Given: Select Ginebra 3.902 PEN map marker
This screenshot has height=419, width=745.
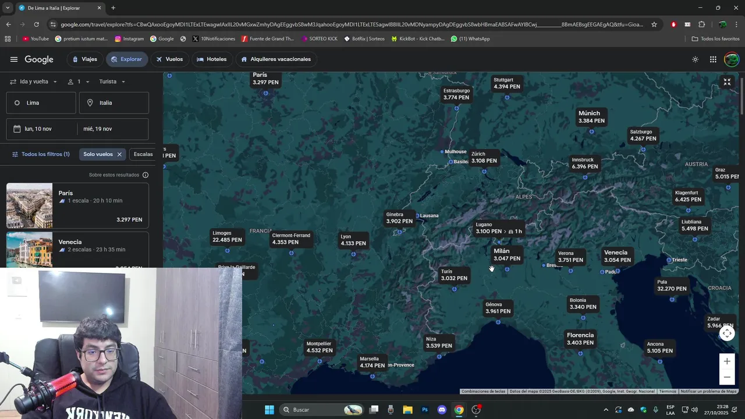Looking at the screenshot, I should 399,218.
